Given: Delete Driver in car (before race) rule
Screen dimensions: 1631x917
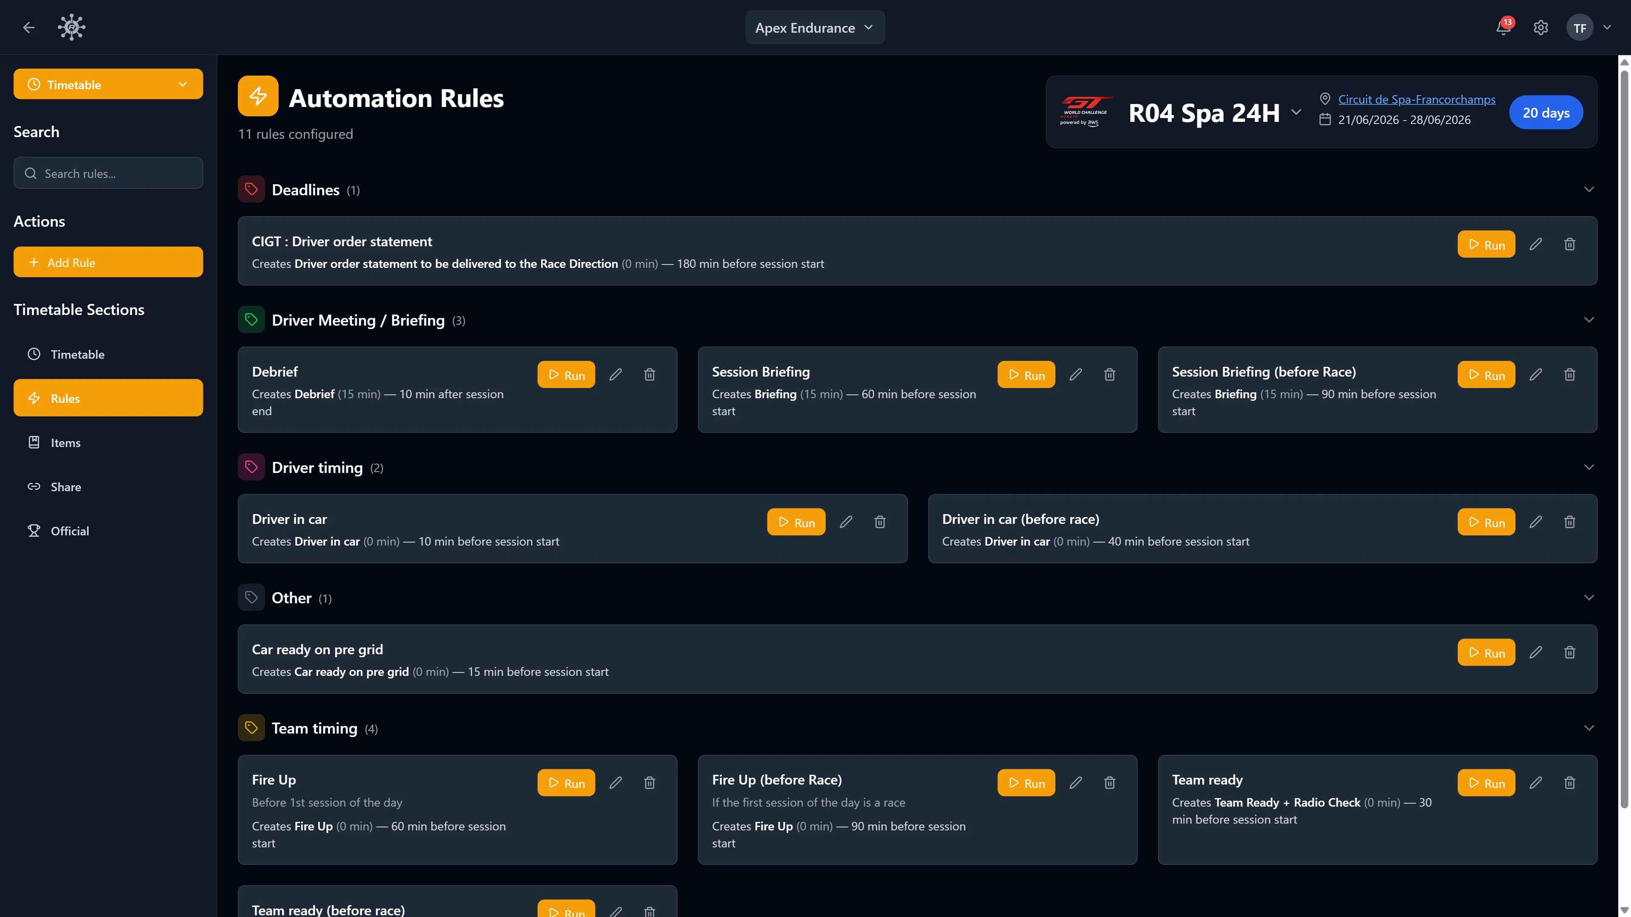Looking at the screenshot, I should click(1569, 522).
